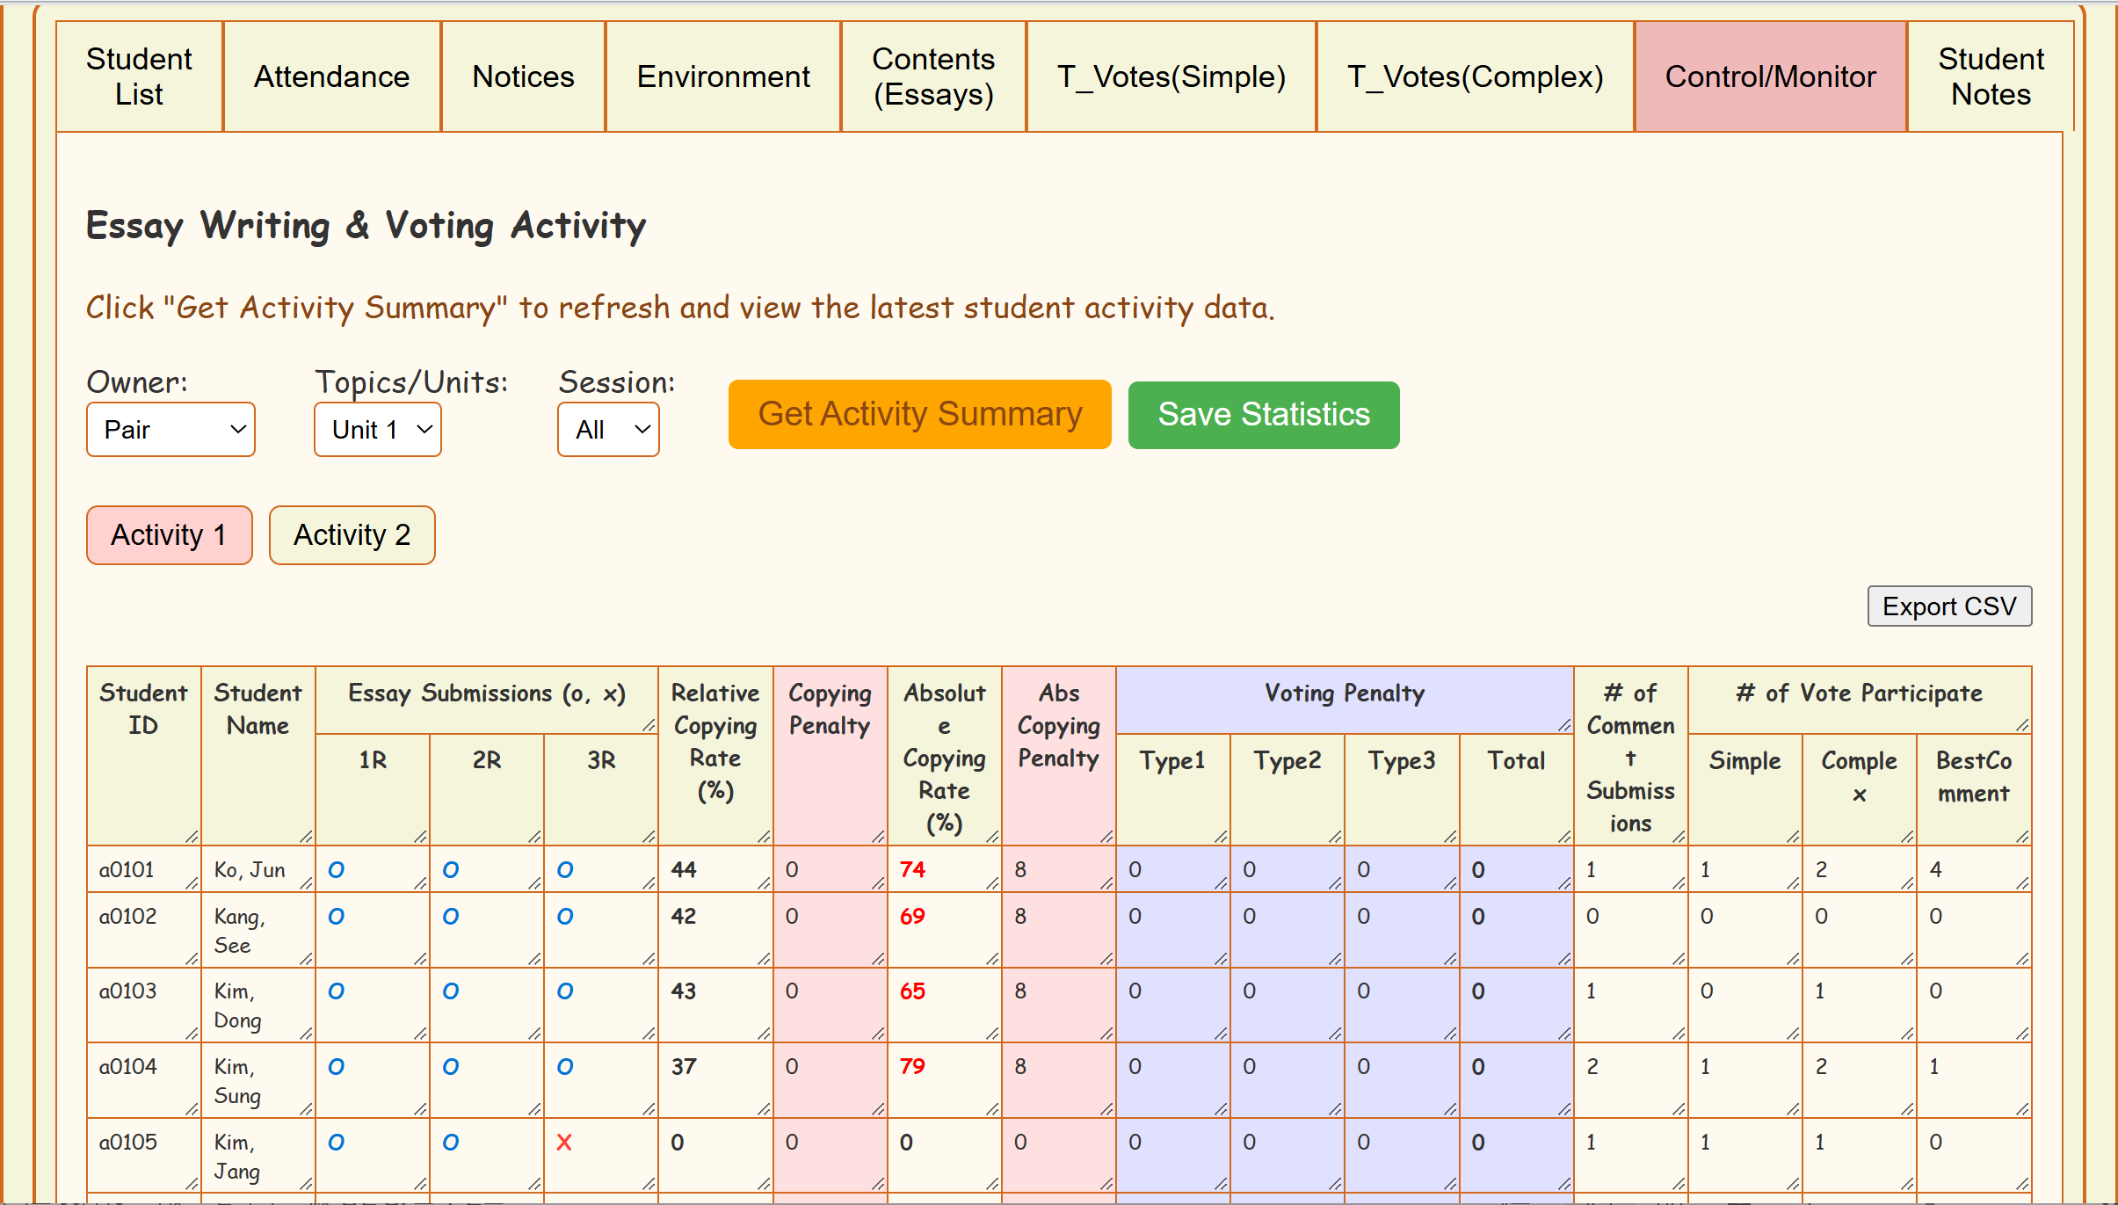Screen dimensions: 2118x1205
Task: Click Ko, Jun's Absolute Copying Rate 74 cell
Action: pyautogui.click(x=912, y=870)
